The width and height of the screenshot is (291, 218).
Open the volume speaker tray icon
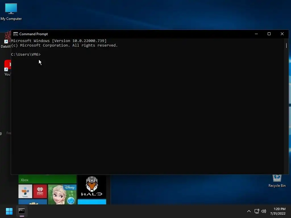tap(263, 211)
